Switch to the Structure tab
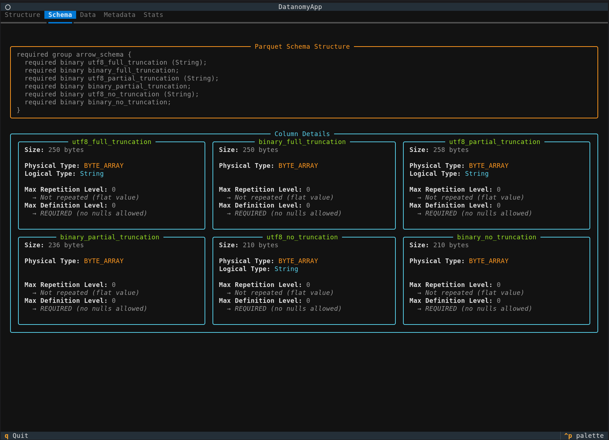 tap(22, 15)
